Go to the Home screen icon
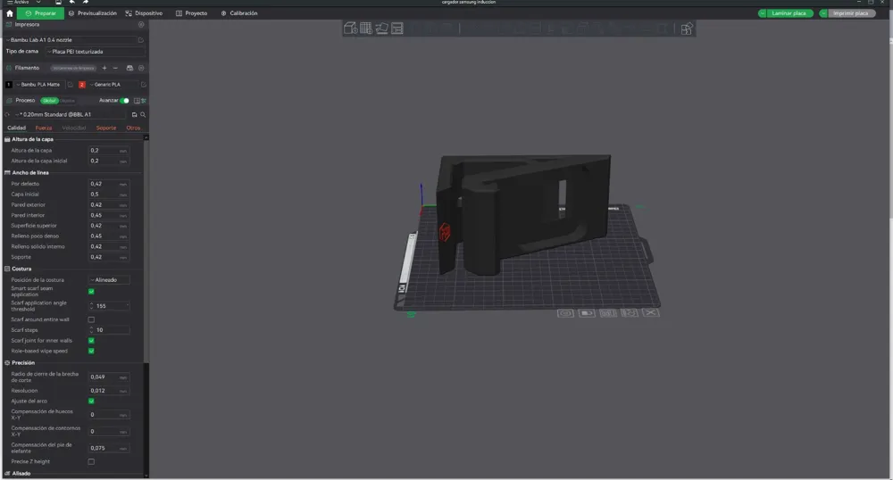 pos(9,13)
